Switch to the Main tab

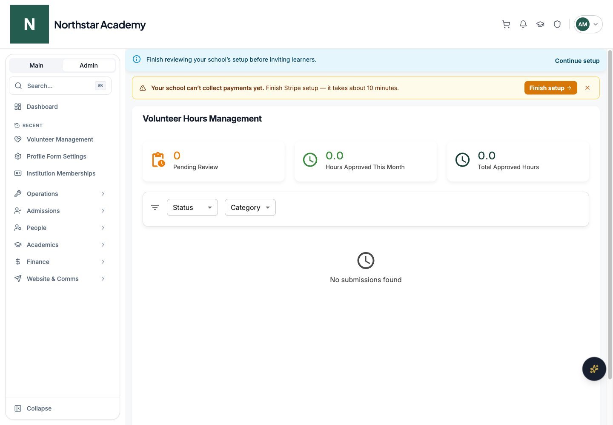point(36,65)
